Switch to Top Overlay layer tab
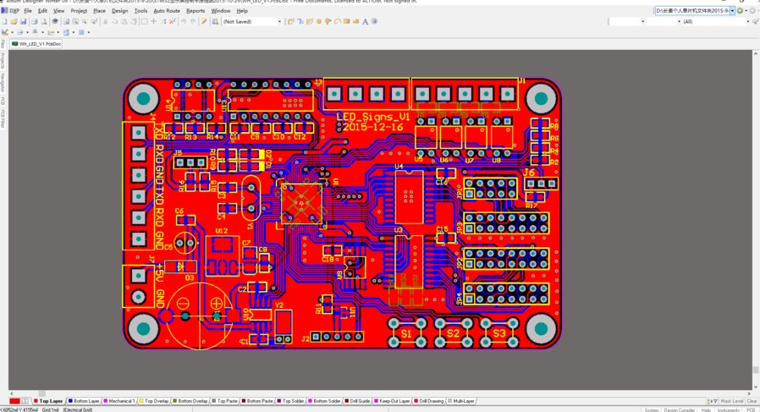 tap(155, 401)
